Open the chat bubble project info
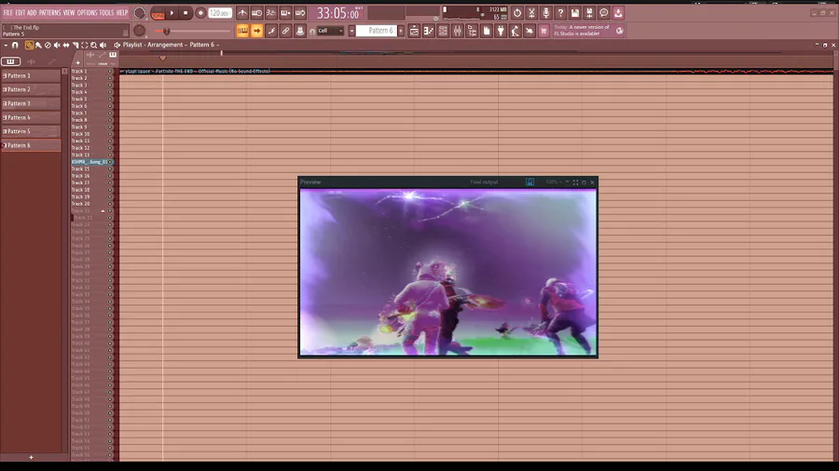 604,13
